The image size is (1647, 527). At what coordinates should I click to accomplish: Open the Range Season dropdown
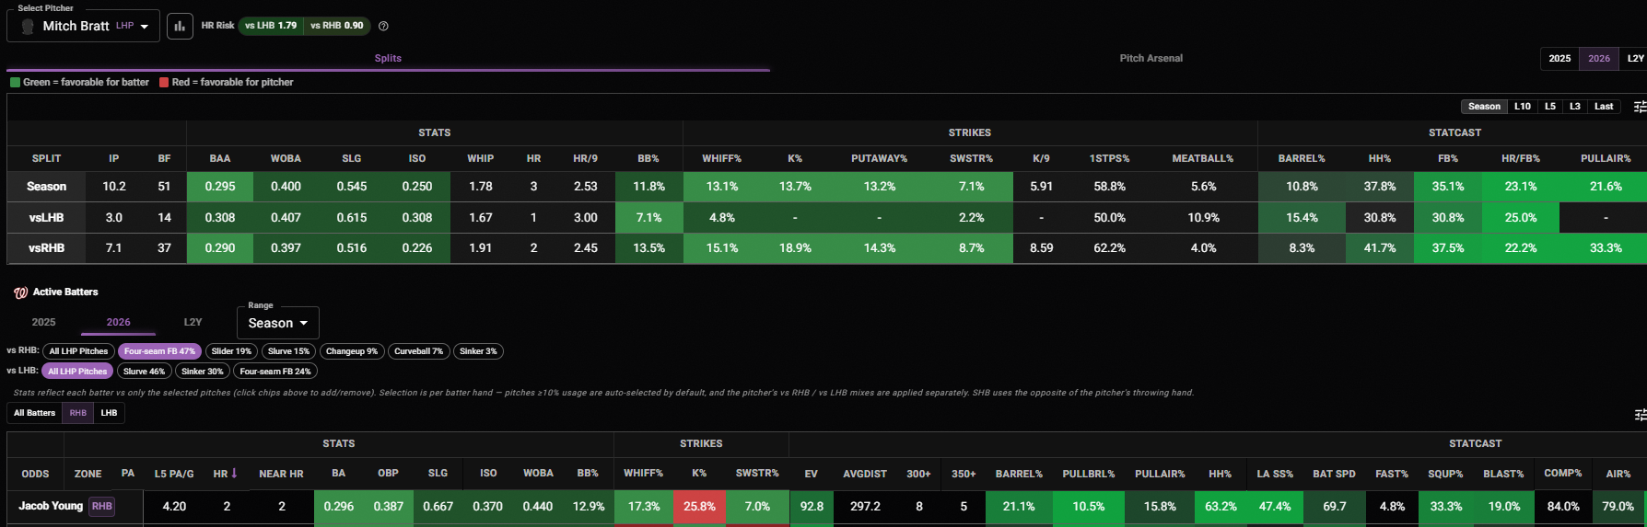(277, 323)
